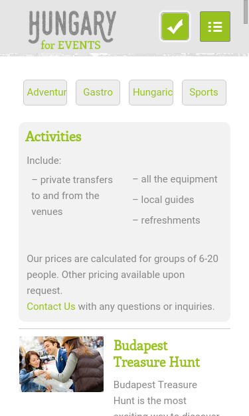Click the "local guides" list item
The image size is (249, 416).
tap(163, 200)
